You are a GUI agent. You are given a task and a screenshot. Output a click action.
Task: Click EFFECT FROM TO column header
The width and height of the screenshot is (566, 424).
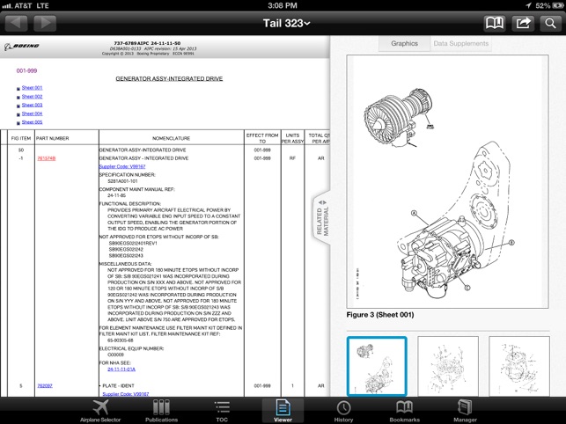pyautogui.click(x=262, y=138)
